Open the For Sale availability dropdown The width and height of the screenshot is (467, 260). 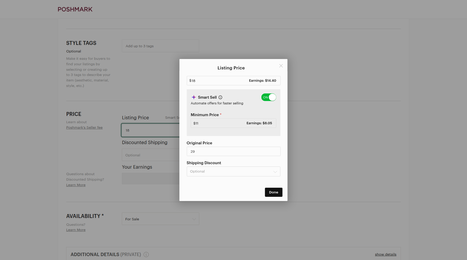[161, 219]
